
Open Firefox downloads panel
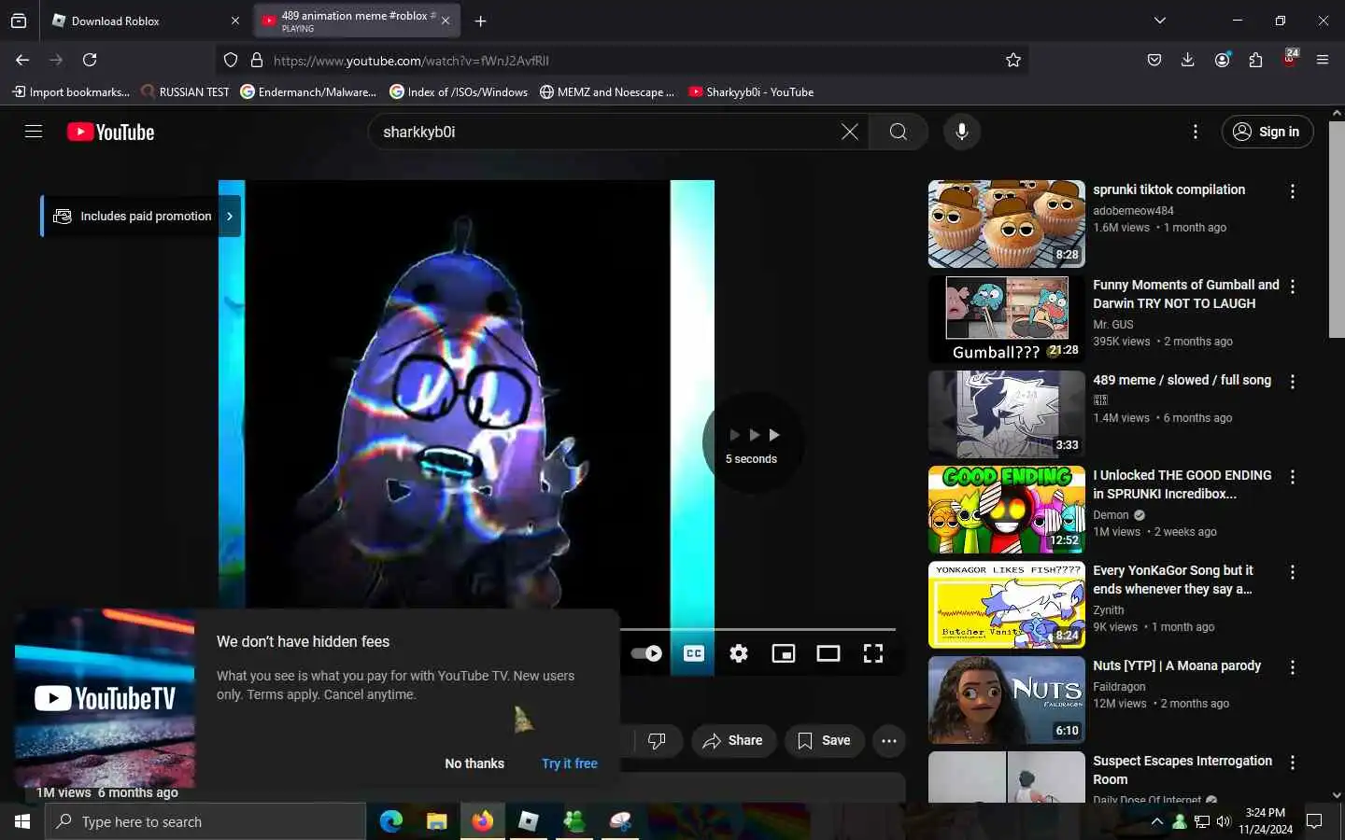[1188, 60]
